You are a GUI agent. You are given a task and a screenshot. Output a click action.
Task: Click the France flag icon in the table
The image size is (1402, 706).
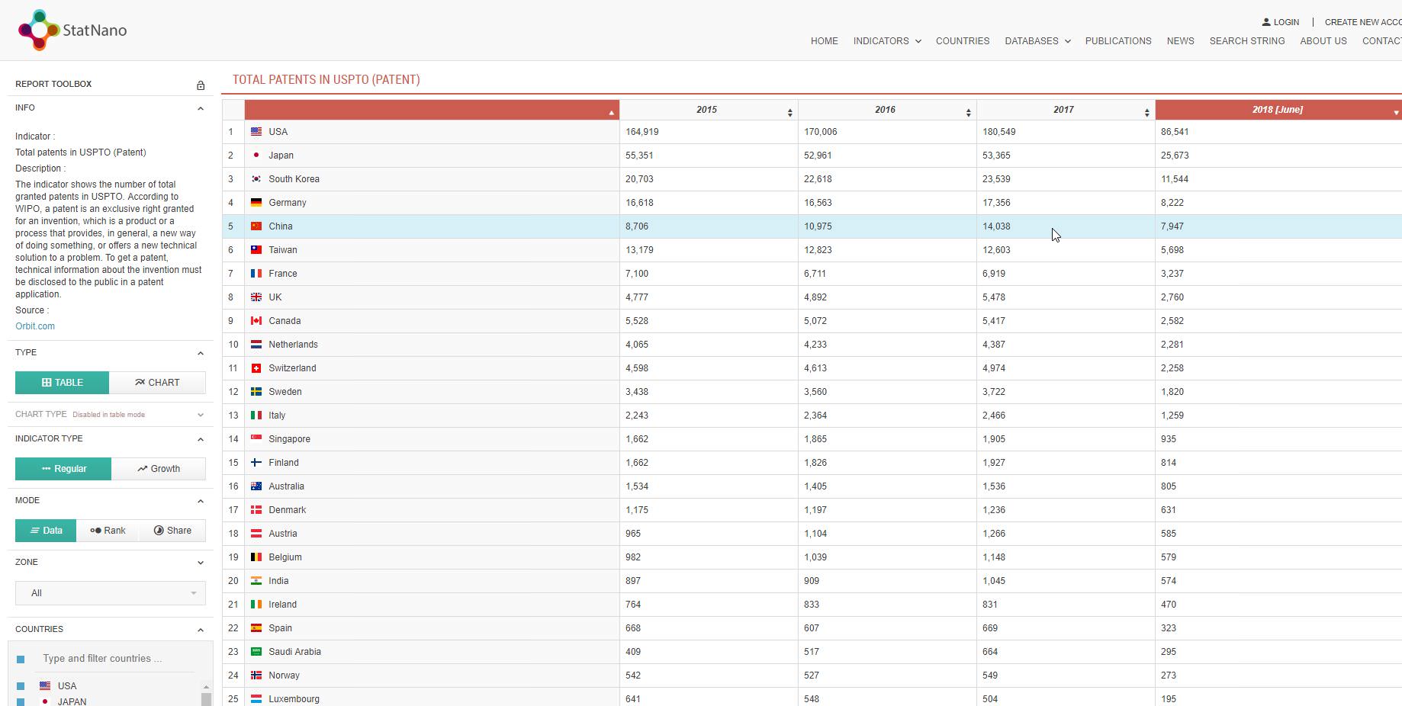click(256, 274)
